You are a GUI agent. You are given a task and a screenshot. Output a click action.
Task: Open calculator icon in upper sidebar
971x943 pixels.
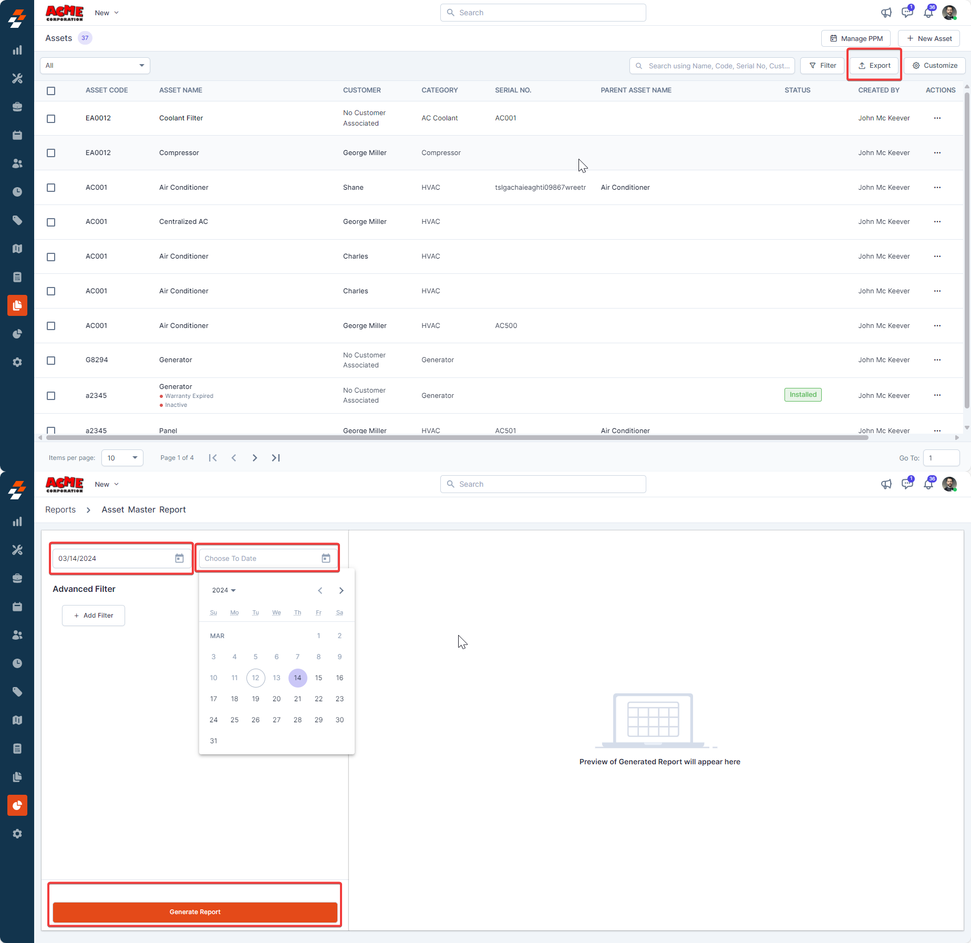[17, 278]
